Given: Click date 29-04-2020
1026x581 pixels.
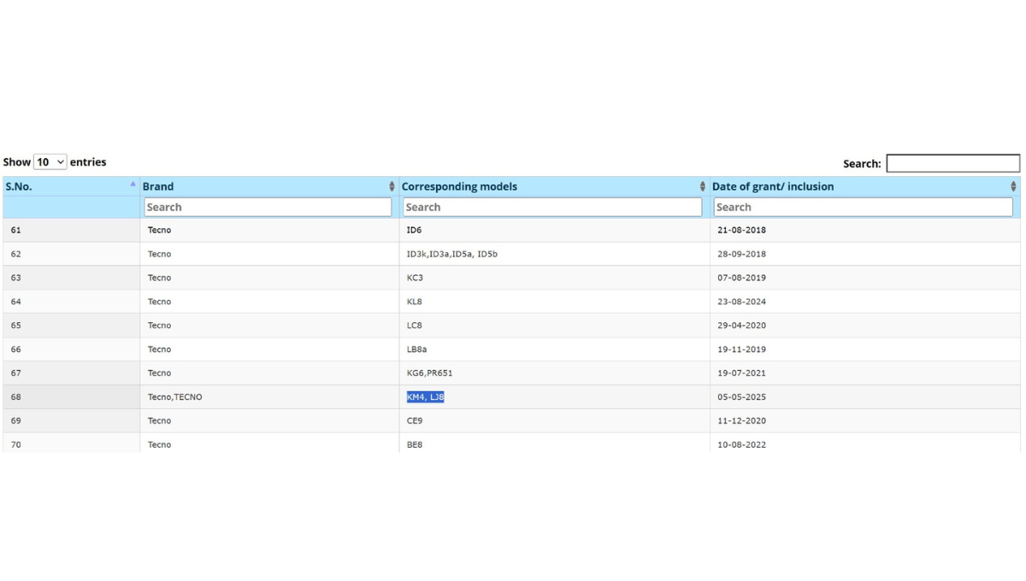Looking at the screenshot, I should (x=742, y=326).
